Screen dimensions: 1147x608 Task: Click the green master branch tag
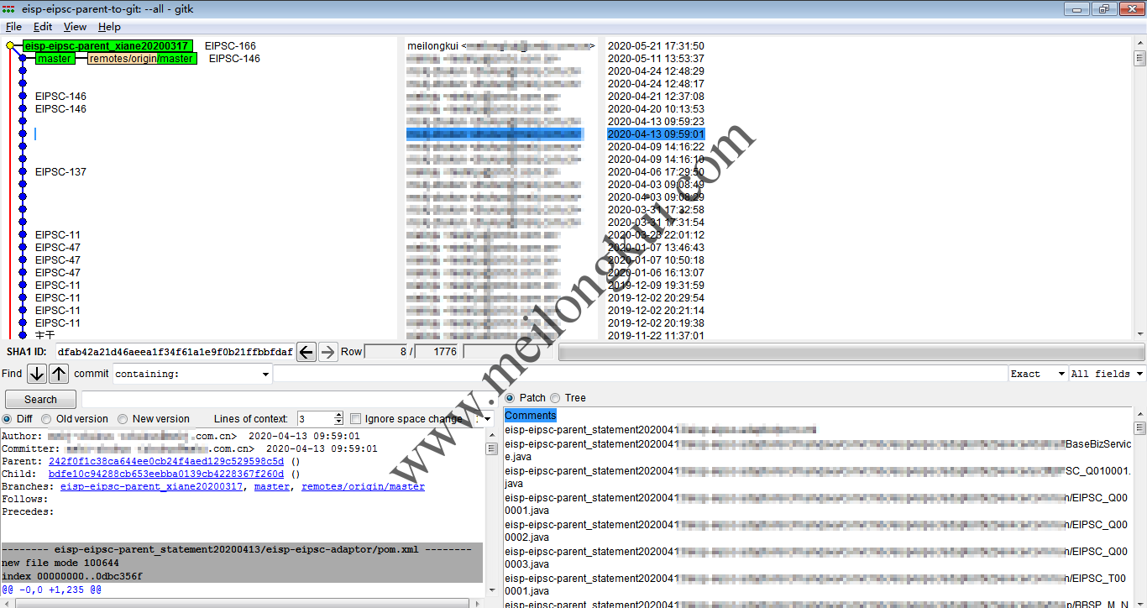[x=55, y=59]
